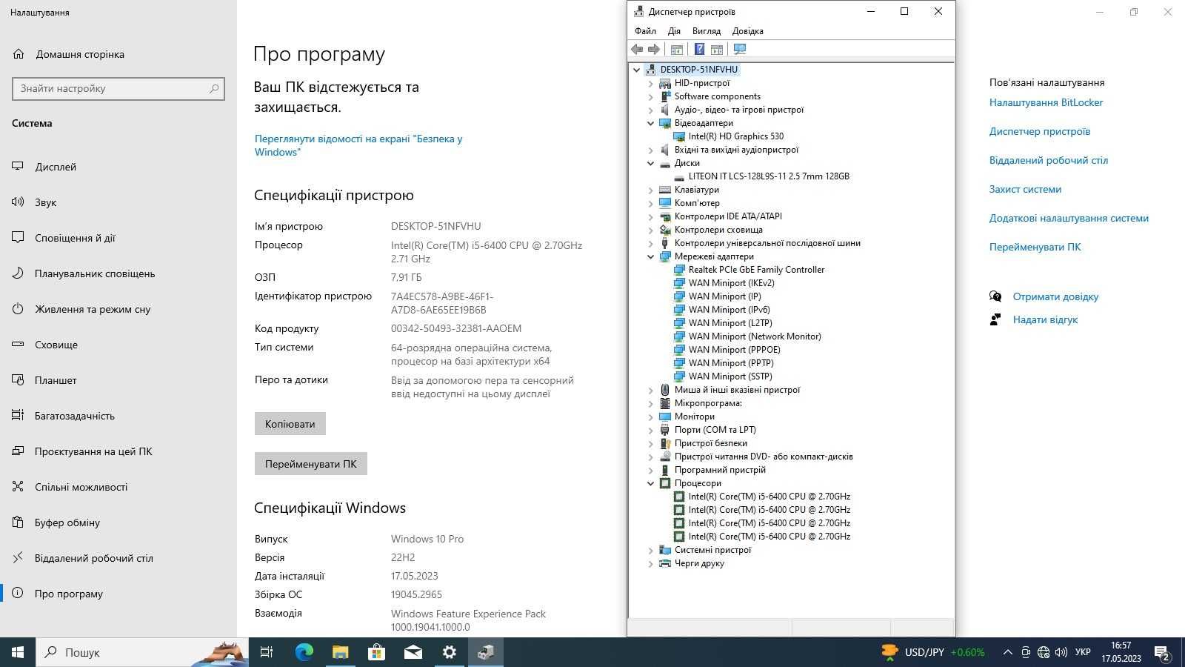The width and height of the screenshot is (1185, 667).
Task: Open the Windows security details link
Action: pyautogui.click(x=358, y=145)
